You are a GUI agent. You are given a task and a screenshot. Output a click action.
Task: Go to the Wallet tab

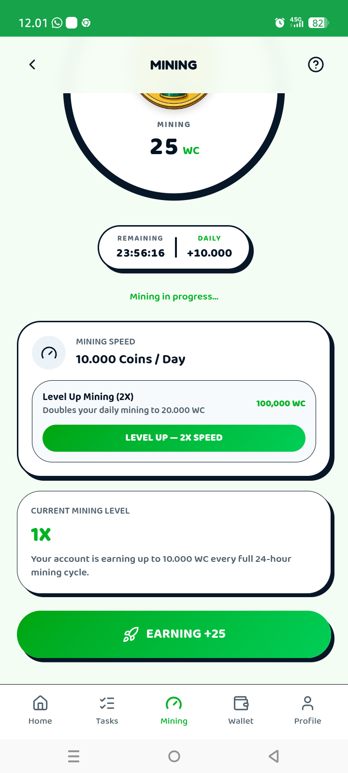(241, 710)
